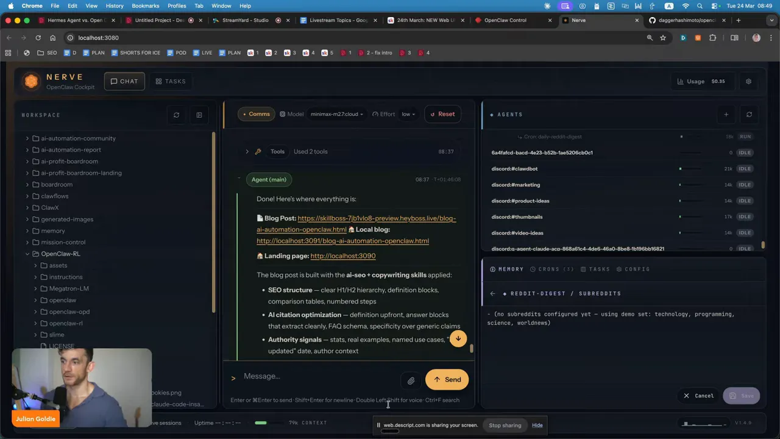780x439 pixels.
Task: Open macOS Spotlight search icon
Action: pos(700,5)
